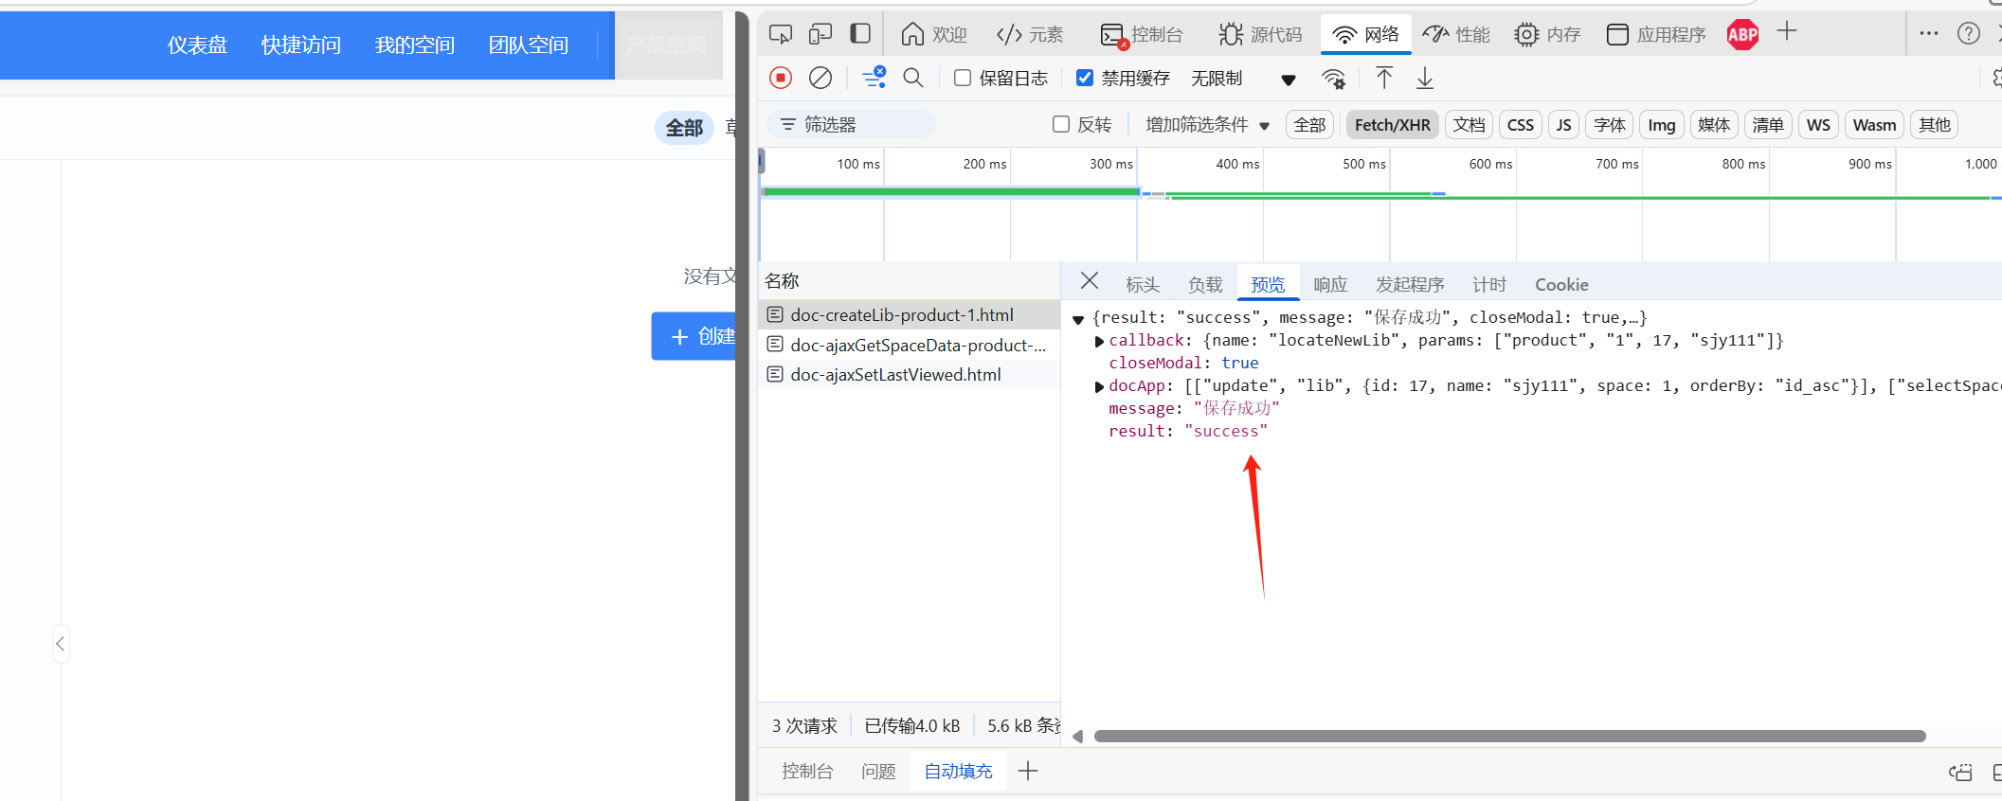Clear the network log with the circle-slash icon
The image size is (2002, 801).
pyautogui.click(x=821, y=78)
